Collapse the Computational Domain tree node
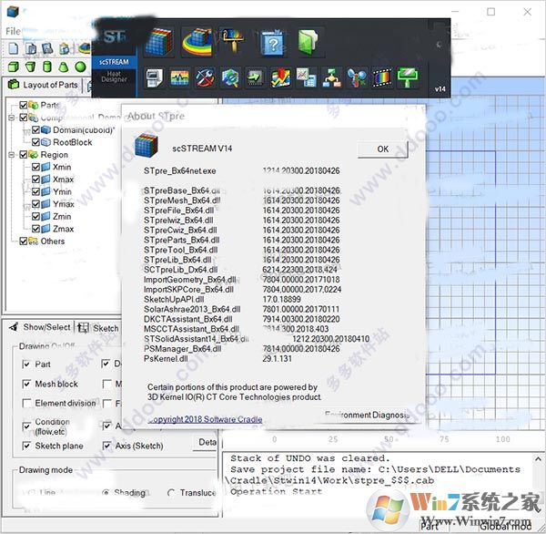Viewport: 546px width, 534px height. coord(12,118)
